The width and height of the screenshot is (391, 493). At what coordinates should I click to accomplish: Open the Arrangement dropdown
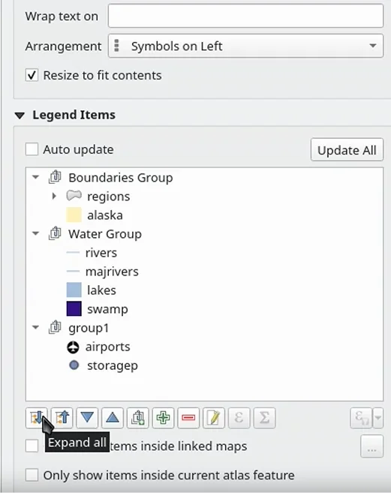245,46
